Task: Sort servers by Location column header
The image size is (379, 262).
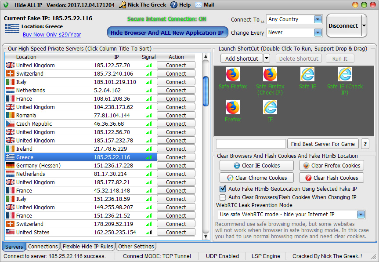Action: (x=26, y=57)
